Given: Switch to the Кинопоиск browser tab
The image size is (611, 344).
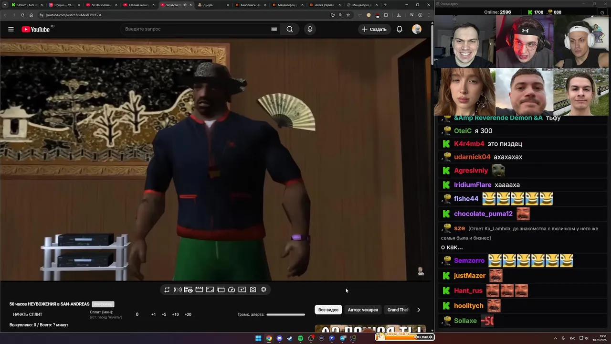Looking at the screenshot, I should (250, 5).
